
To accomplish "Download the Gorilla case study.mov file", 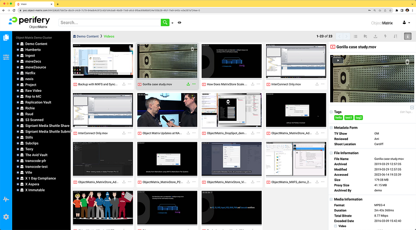I will [x=188, y=84].
